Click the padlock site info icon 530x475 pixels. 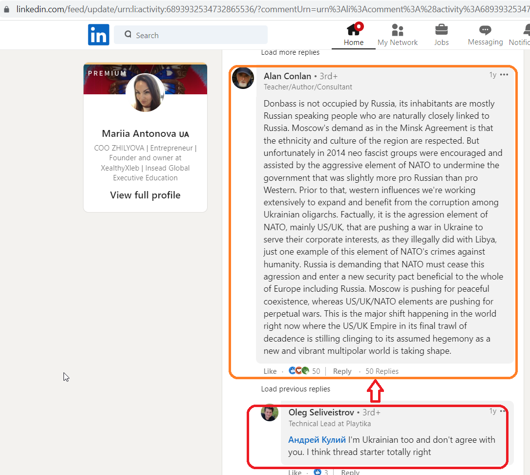6,9
